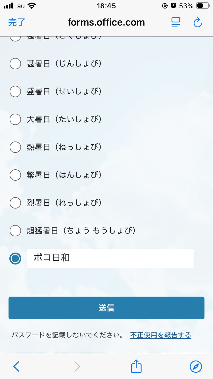Viewport: 213px width, 379px height.
Task: Tap the 完了 done button
Action: 17,22
